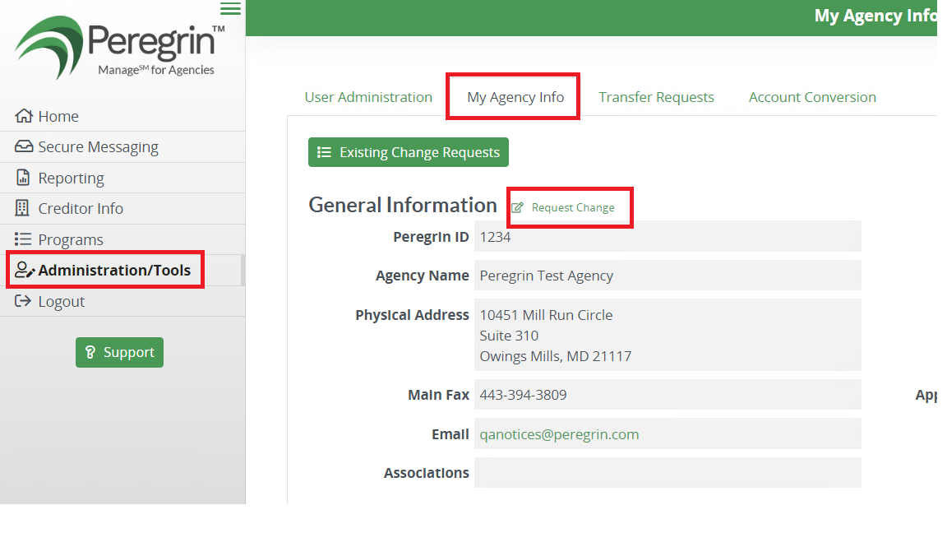Click the list icon on Existing Change Requests
This screenshot has width=947, height=533.
tap(325, 152)
